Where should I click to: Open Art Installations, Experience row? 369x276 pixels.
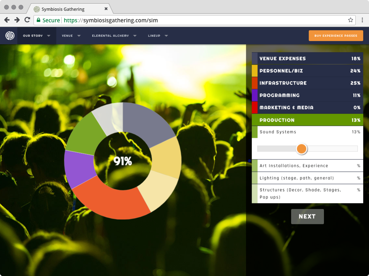click(x=307, y=166)
